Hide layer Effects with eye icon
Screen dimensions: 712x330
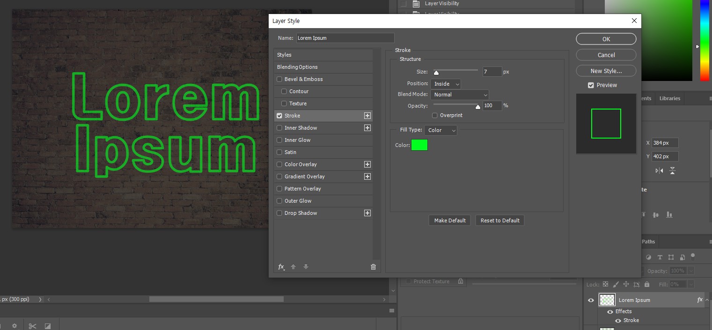610,312
